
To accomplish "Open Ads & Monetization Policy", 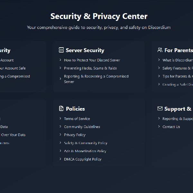I will (85, 151).
